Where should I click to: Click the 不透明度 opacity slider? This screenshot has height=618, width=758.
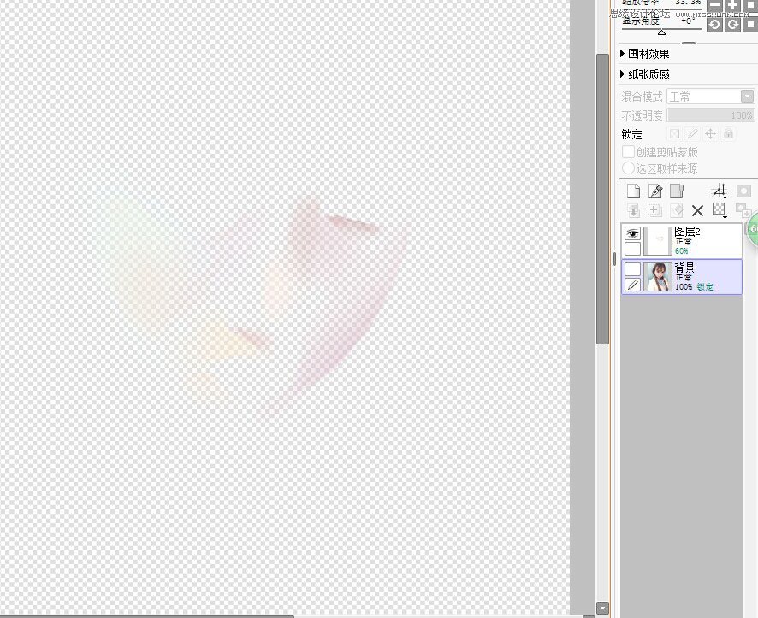click(710, 115)
